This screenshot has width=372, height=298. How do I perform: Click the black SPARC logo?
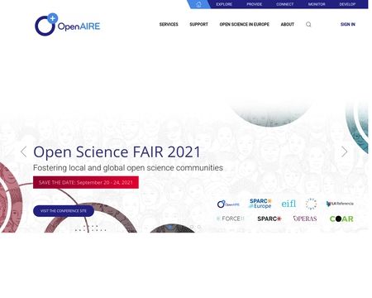269,219
